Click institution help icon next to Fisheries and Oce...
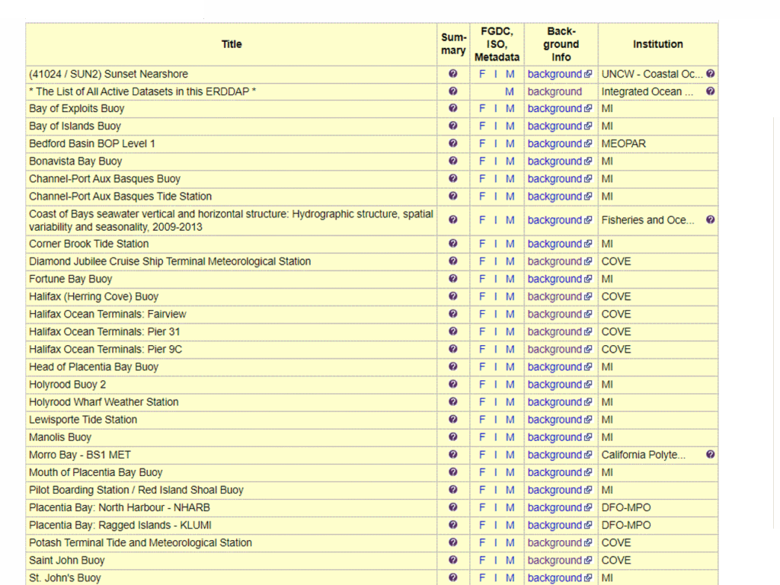 (x=710, y=220)
